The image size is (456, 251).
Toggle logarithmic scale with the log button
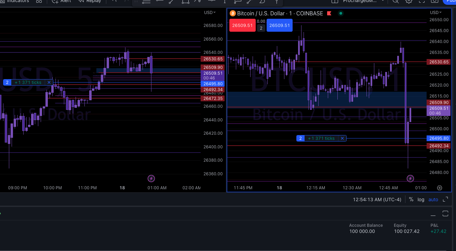click(421, 200)
